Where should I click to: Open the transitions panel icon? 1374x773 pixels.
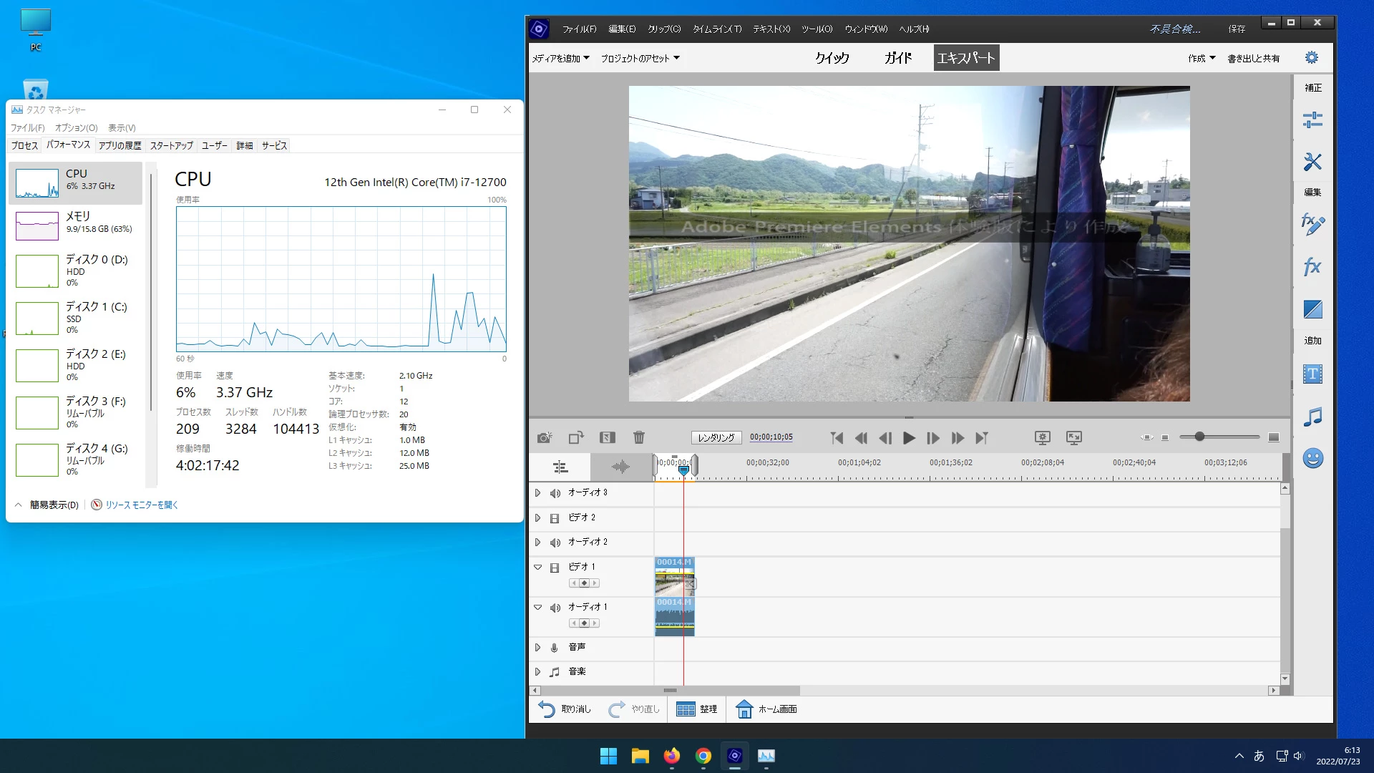(x=1312, y=309)
